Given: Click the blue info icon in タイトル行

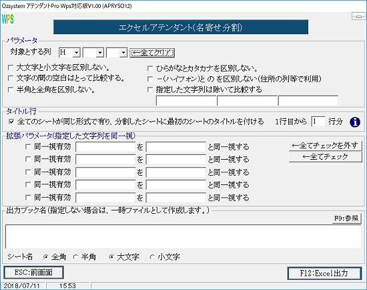Looking at the screenshot, I should pyautogui.click(x=355, y=122).
